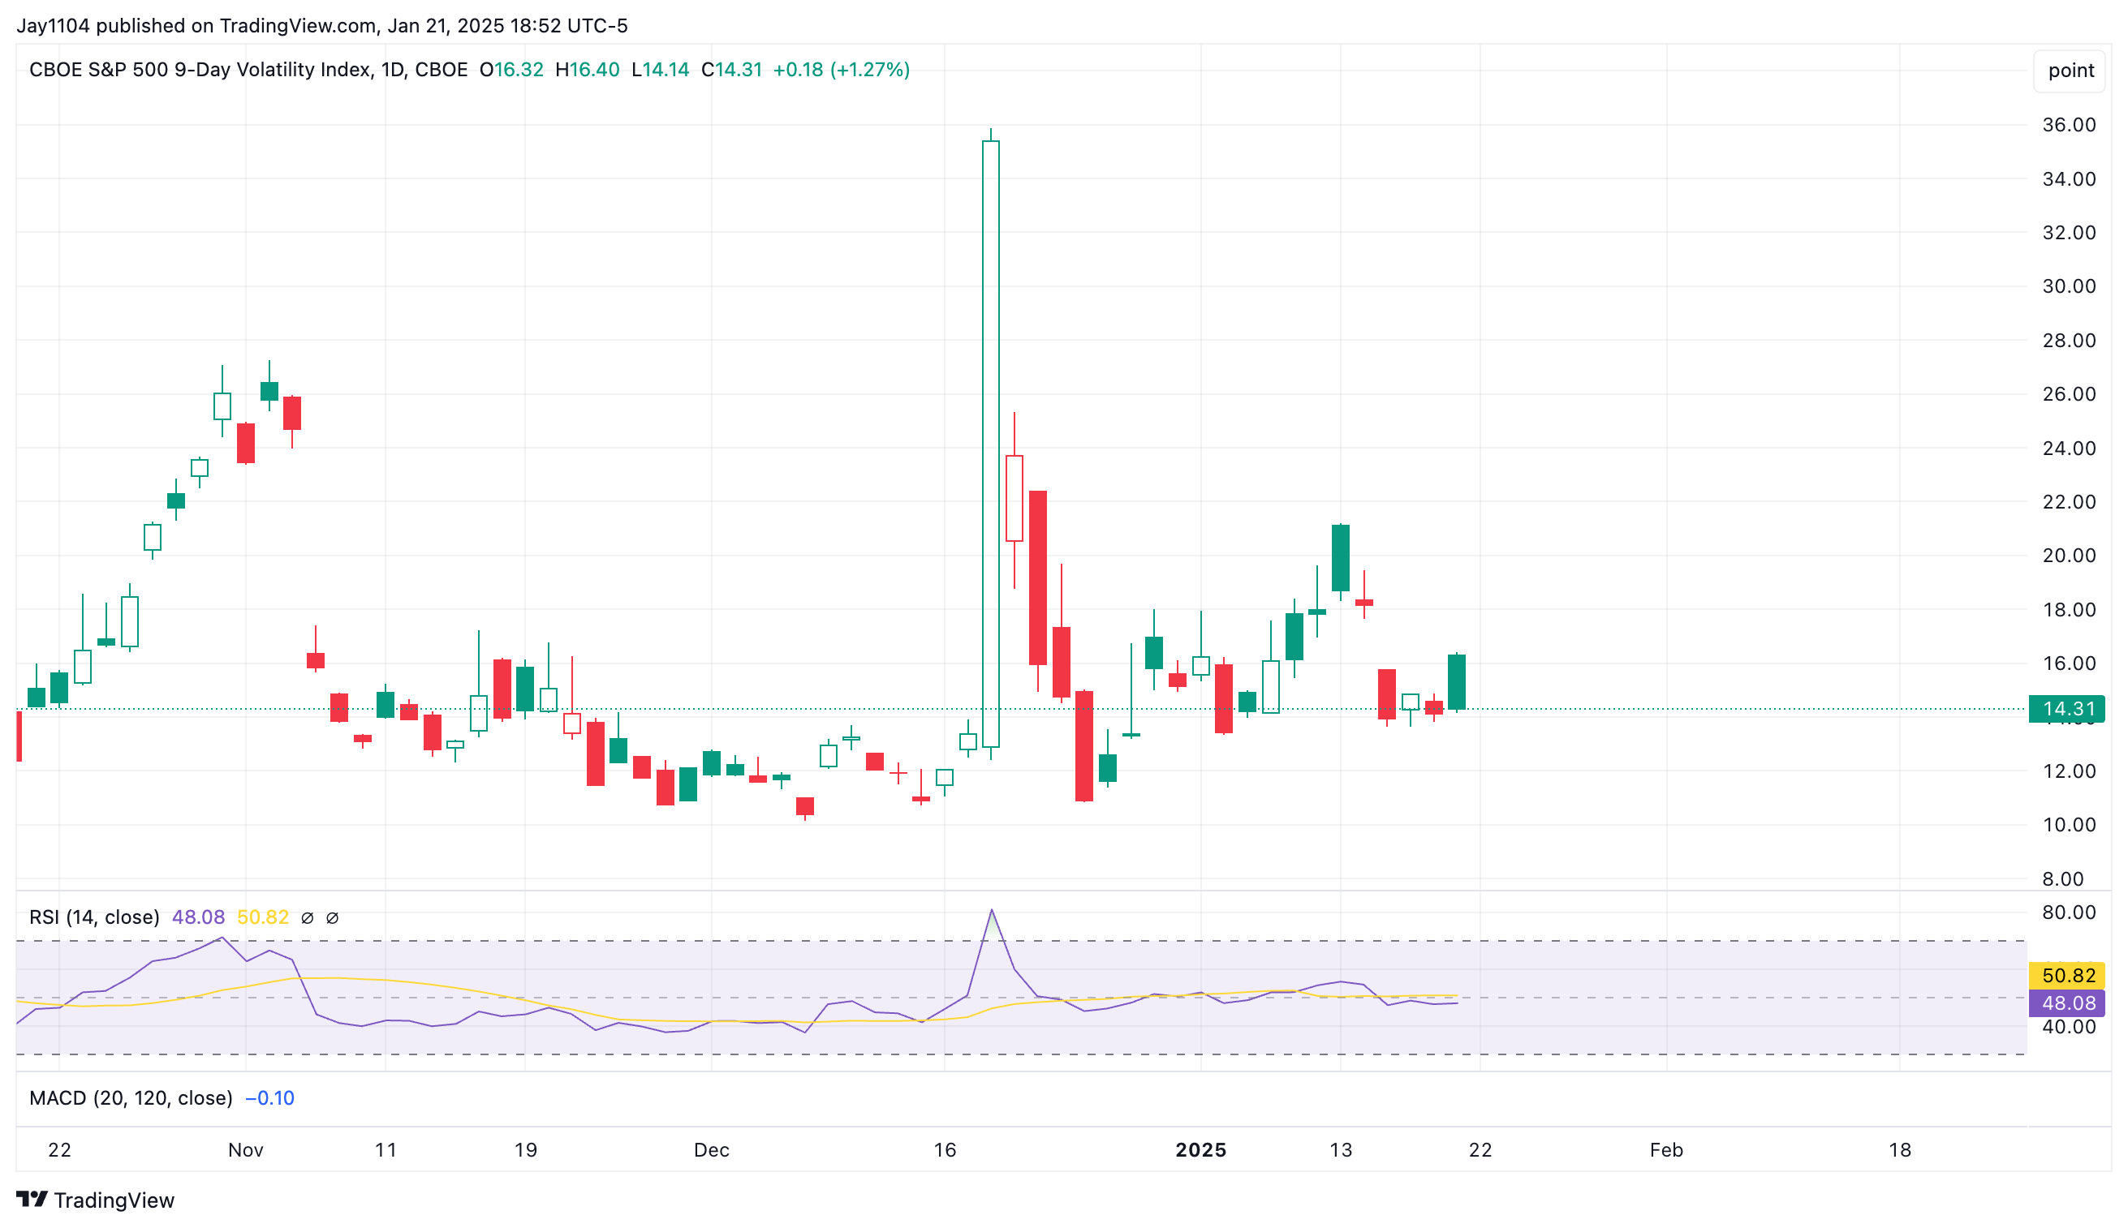This screenshot has height=1228, width=2128.
Task: Click the purple RSI value 48.08 in the legend
Action: click(198, 917)
